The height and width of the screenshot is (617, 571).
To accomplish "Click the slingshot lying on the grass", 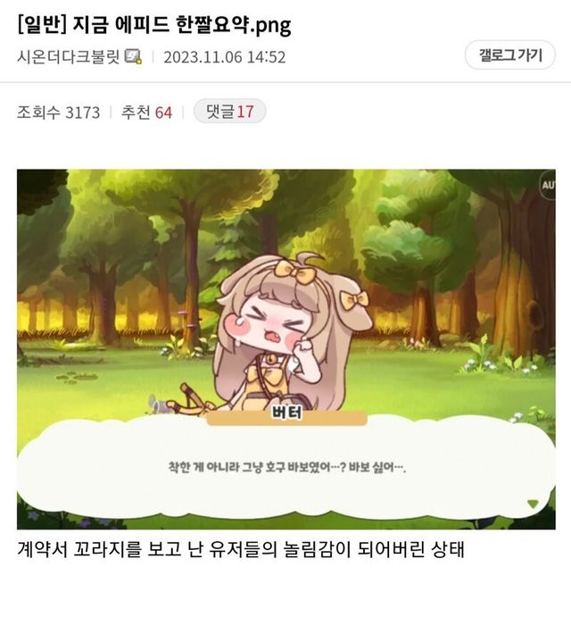I will [190, 399].
